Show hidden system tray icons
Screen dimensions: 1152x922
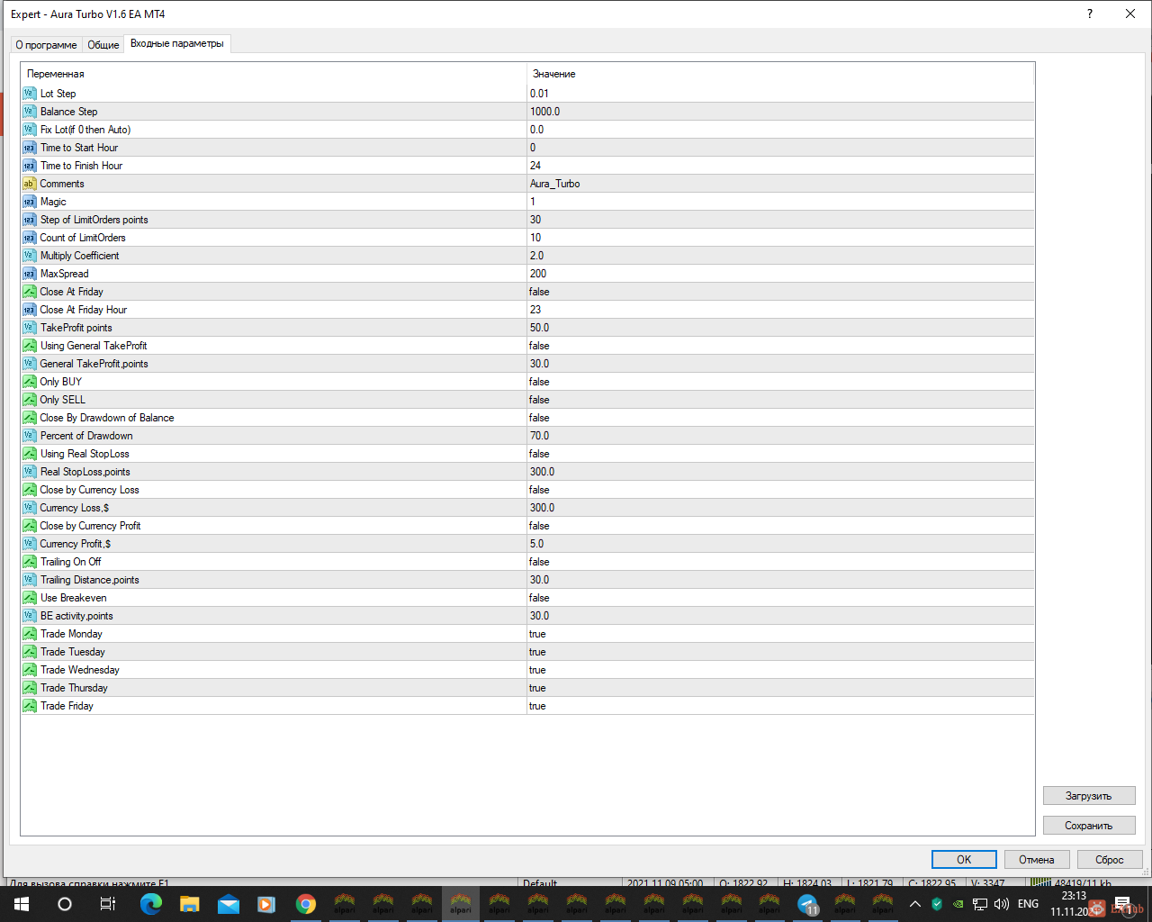coord(915,904)
